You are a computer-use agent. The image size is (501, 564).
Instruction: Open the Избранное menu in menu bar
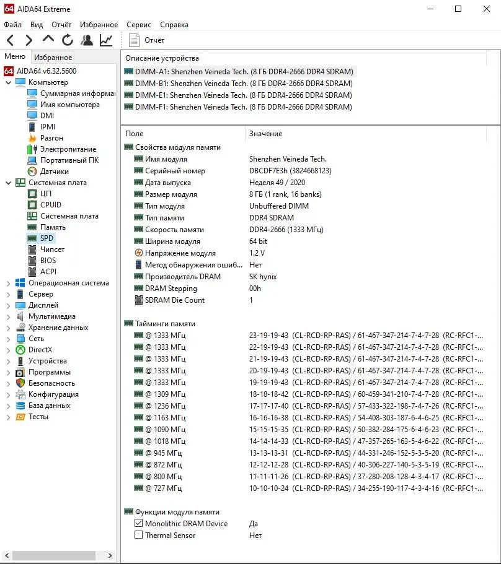click(99, 25)
